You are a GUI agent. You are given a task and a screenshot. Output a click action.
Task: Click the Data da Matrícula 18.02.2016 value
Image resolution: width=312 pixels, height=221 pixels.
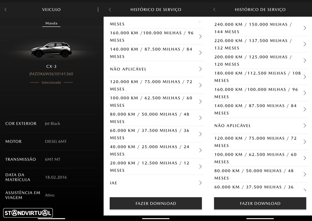(56, 177)
